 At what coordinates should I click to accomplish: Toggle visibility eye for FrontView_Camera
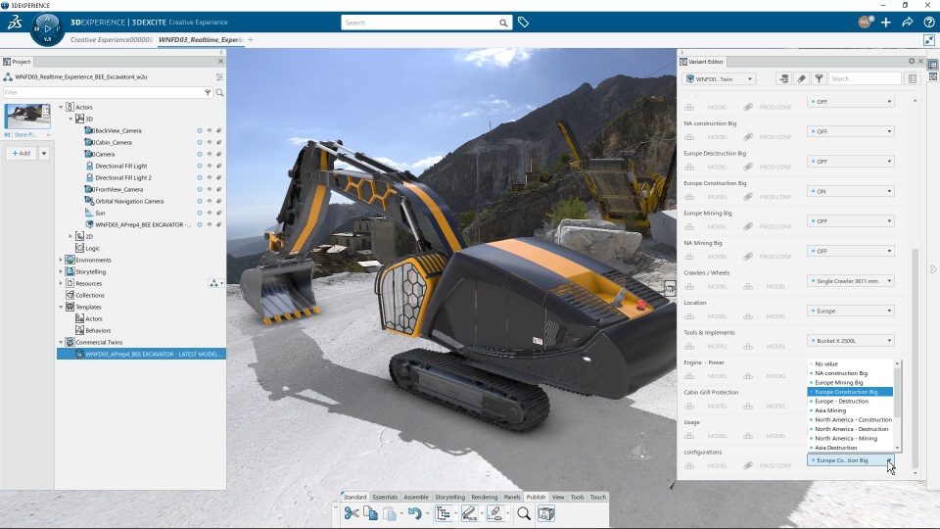tap(210, 189)
